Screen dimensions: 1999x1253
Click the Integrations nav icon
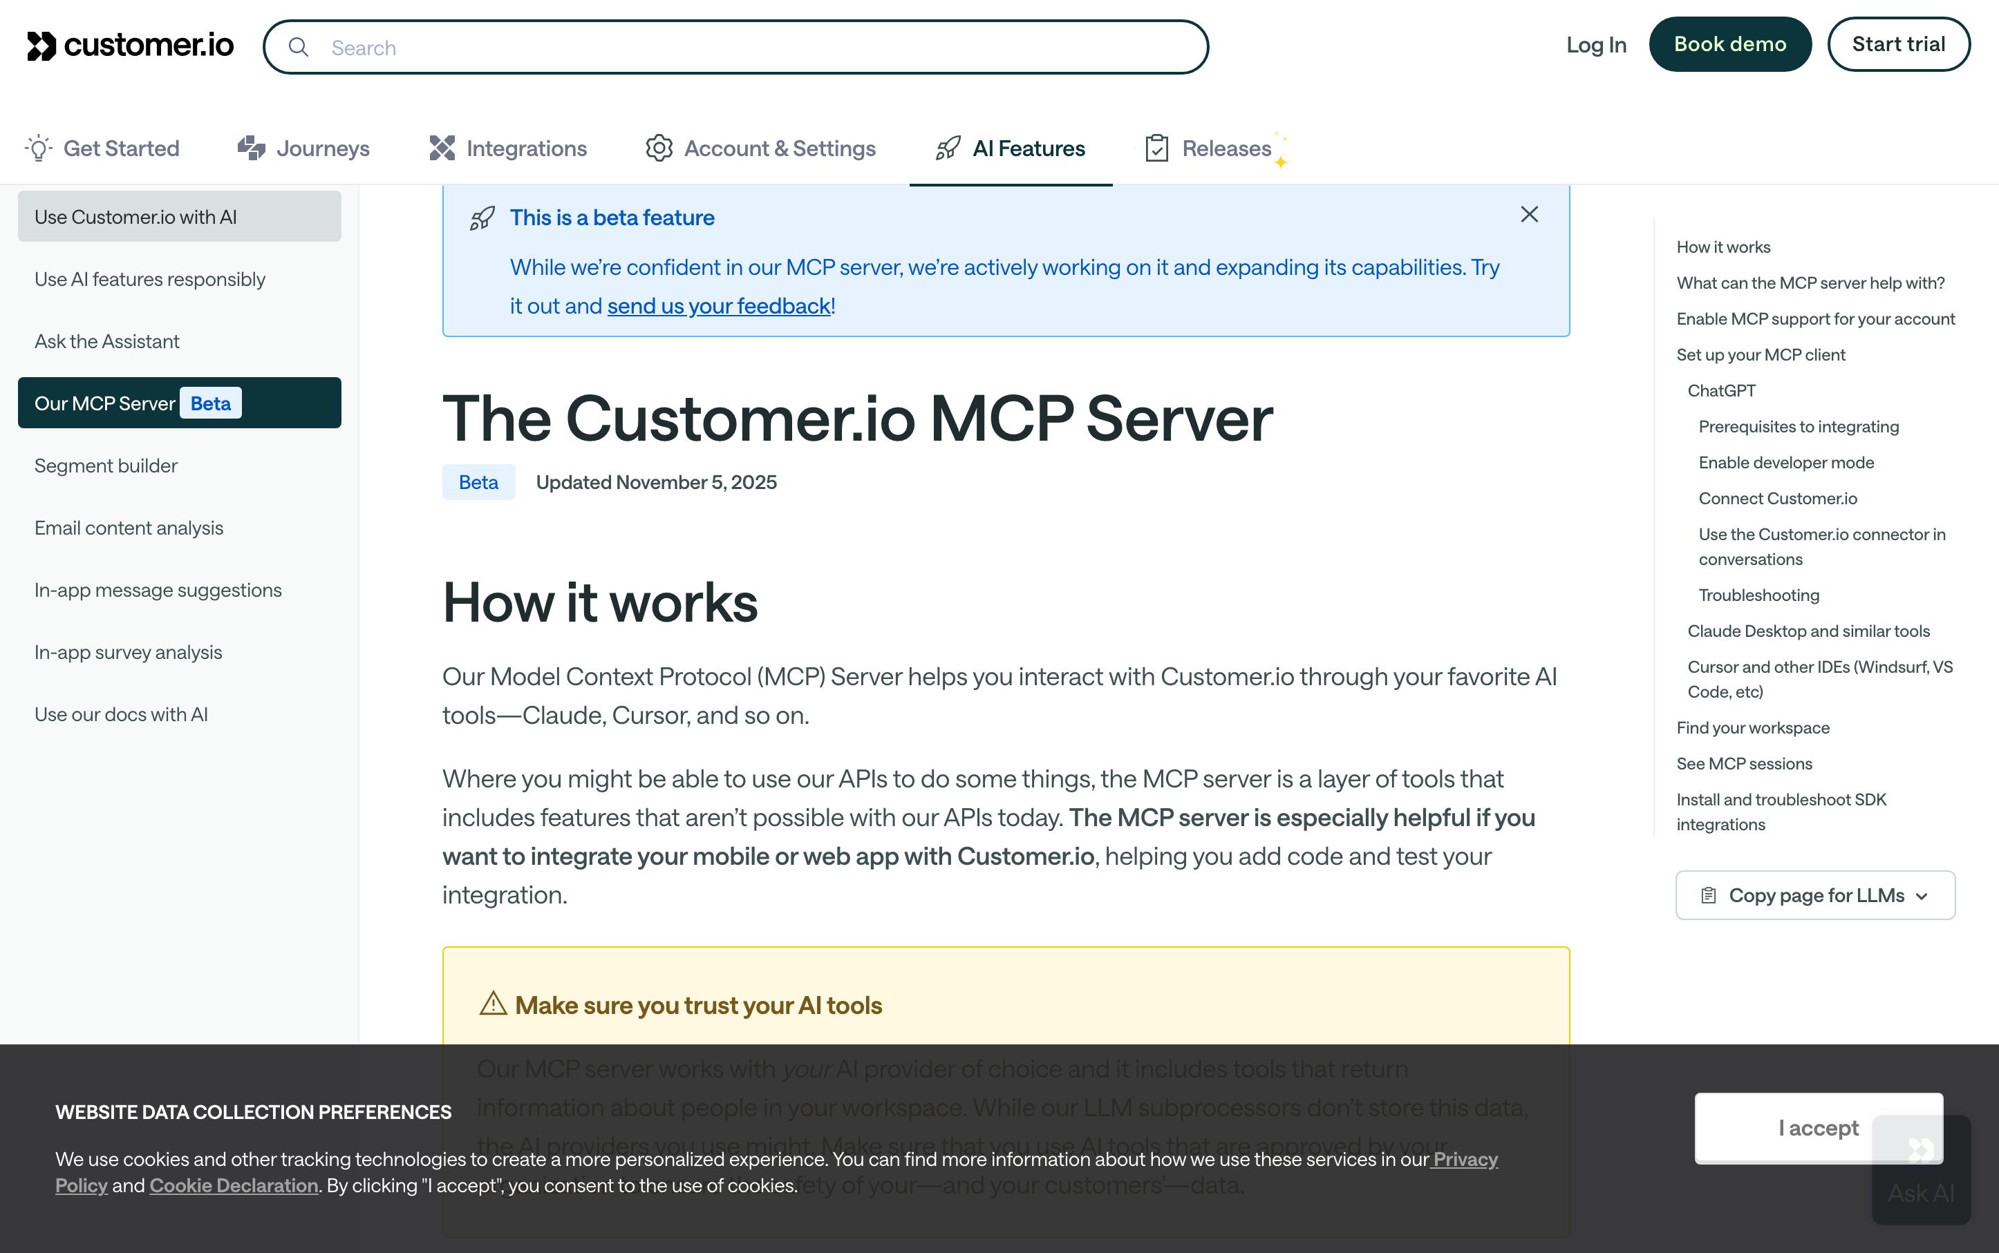[x=442, y=149]
